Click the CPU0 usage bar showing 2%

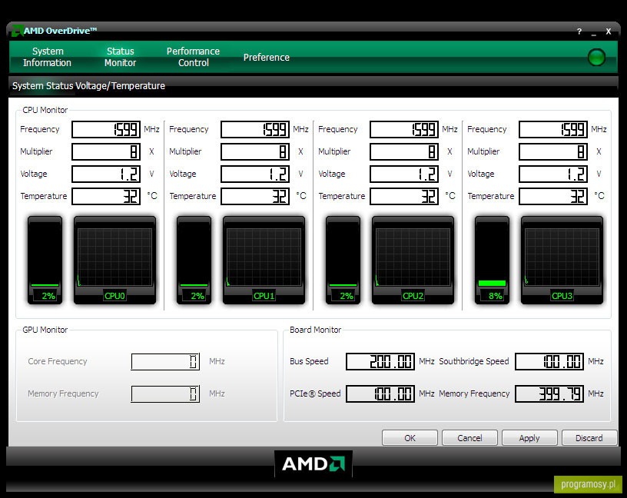coord(45,260)
